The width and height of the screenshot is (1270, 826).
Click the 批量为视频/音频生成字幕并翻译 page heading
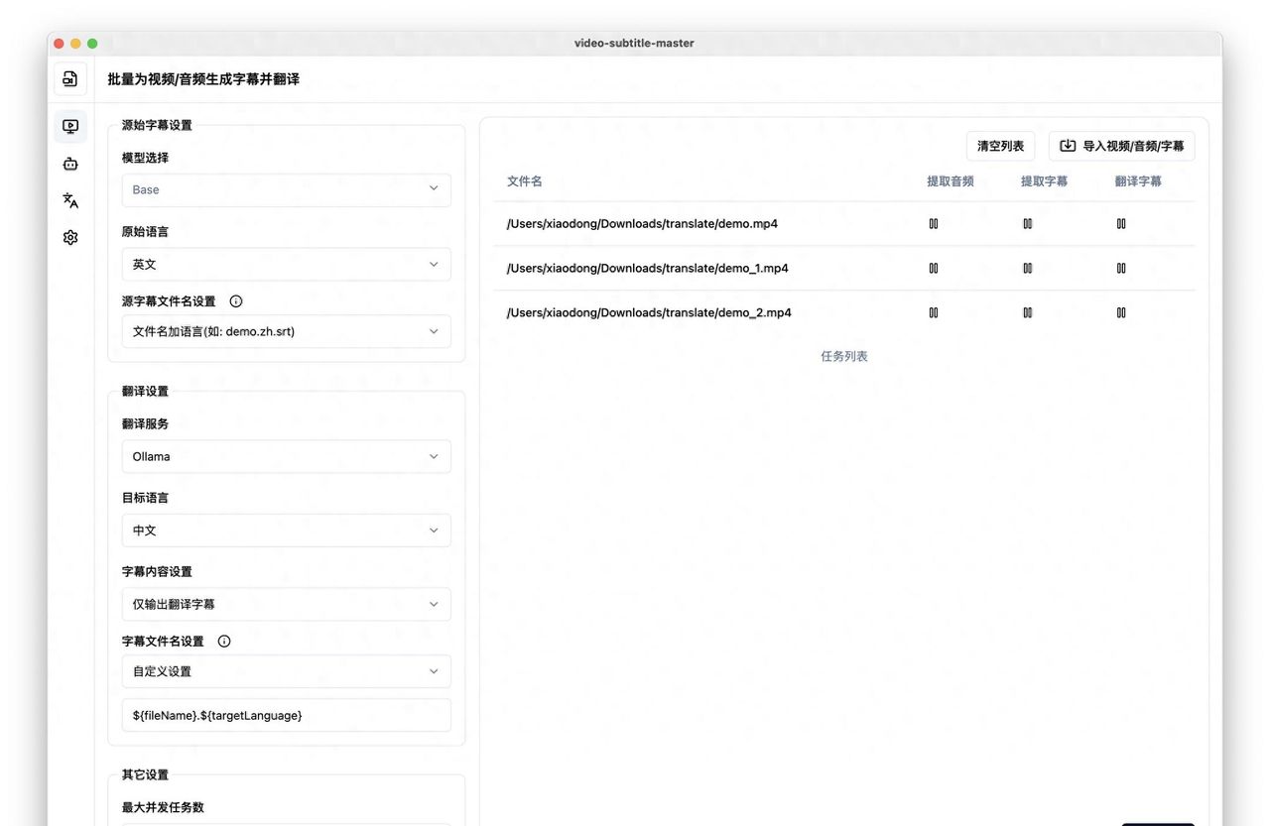(203, 78)
